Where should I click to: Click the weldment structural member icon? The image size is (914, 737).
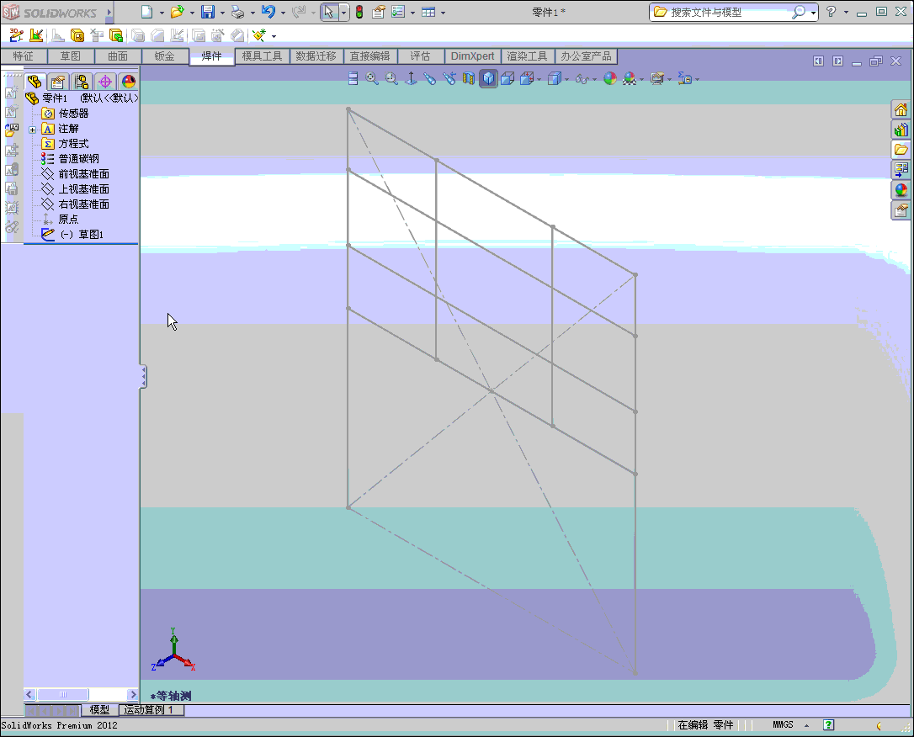77,35
